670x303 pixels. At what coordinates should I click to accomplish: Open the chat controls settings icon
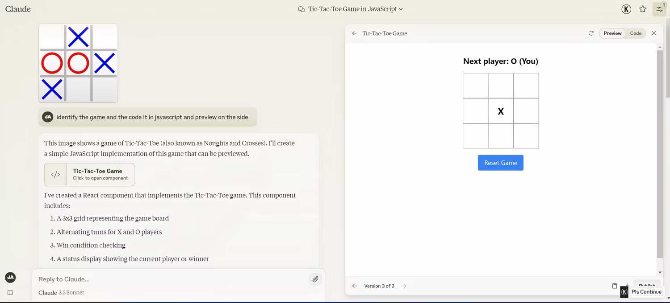659,9
